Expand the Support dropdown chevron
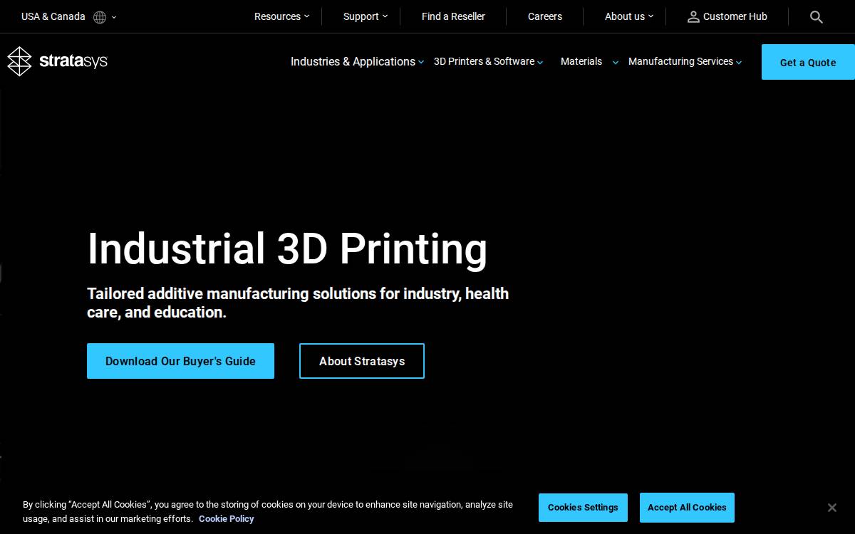Viewport: 855px width, 534px height. point(385,16)
